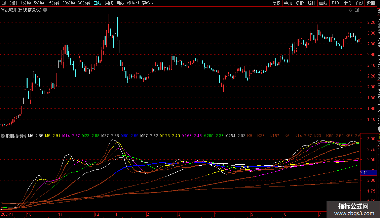This screenshot has width=380, height=218.
Task: Add stock with +自选 button
Action: pyautogui.click(x=359, y=3)
